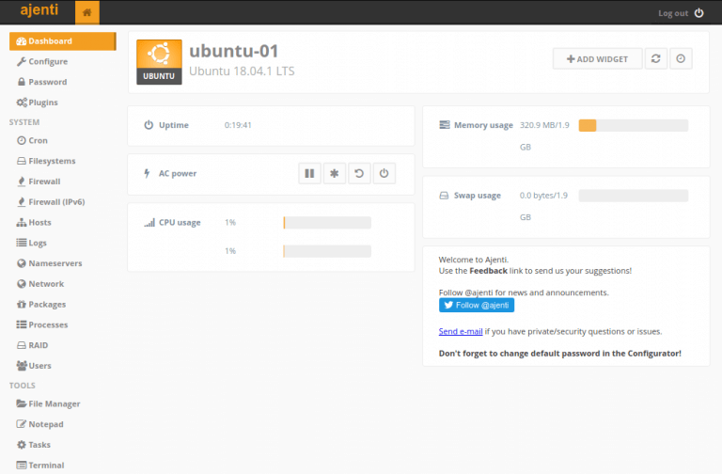Click the Uptime power icon

click(x=149, y=125)
